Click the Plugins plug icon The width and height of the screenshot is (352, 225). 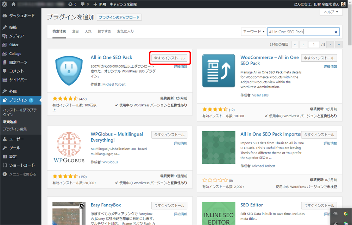click(x=5, y=100)
